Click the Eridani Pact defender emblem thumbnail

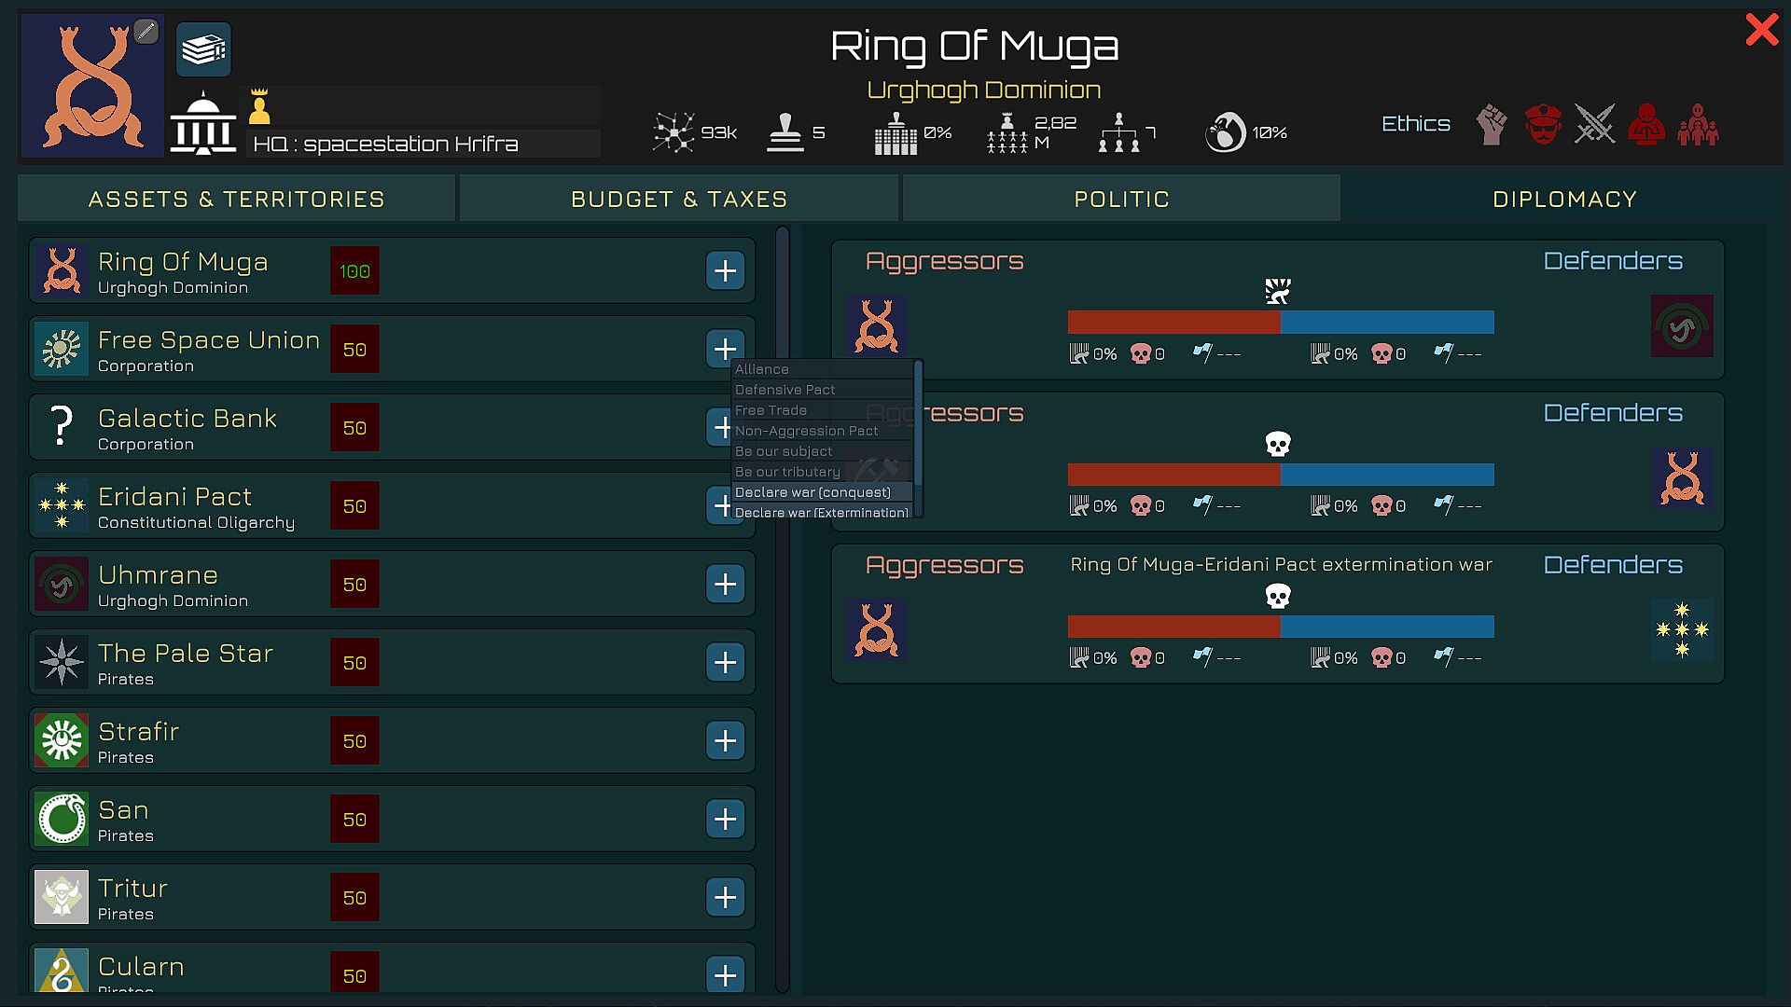click(1681, 630)
